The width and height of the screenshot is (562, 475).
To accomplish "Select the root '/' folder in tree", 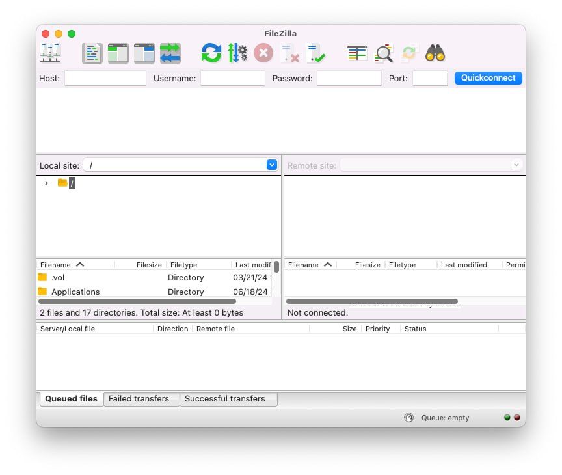I will (72, 183).
